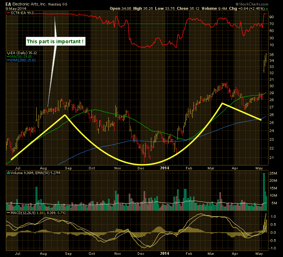Click the 2014 label under the price chart
Viewport: 283px width, 257px height.
click(165, 168)
